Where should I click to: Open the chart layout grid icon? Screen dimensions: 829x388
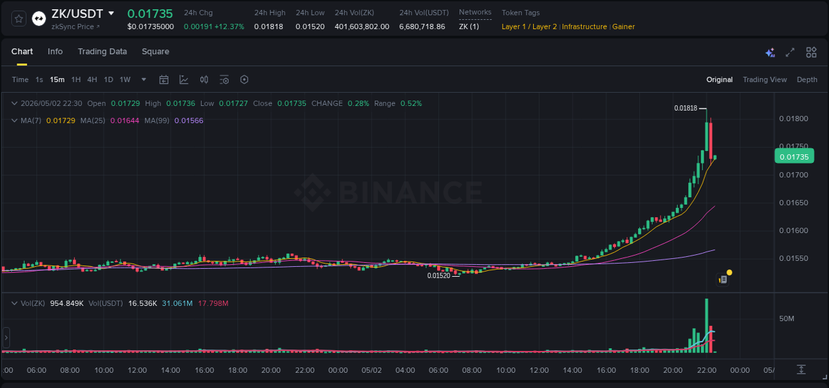811,52
